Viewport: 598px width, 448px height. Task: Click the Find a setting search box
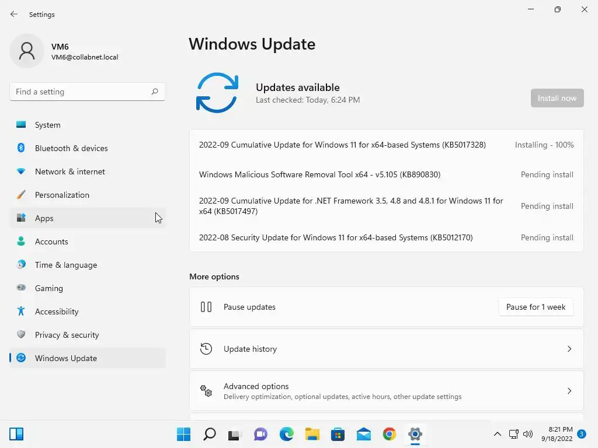coord(88,92)
